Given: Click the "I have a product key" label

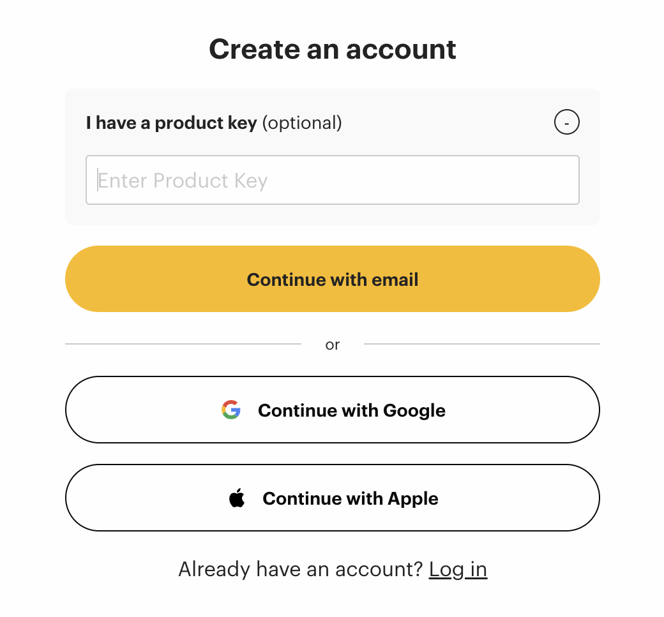Looking at the screenshot, I should [x=171, y=123].
